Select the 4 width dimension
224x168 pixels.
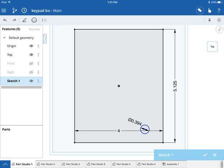(x=119, y=131)
